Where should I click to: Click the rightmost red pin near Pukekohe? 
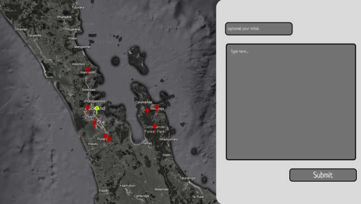click(x=109, y=139)
